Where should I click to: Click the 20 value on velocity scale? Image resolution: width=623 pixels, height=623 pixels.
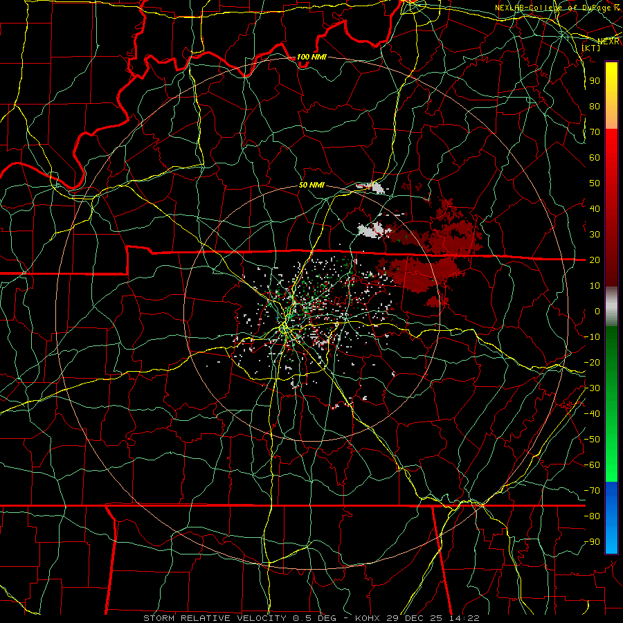[595, 260]
